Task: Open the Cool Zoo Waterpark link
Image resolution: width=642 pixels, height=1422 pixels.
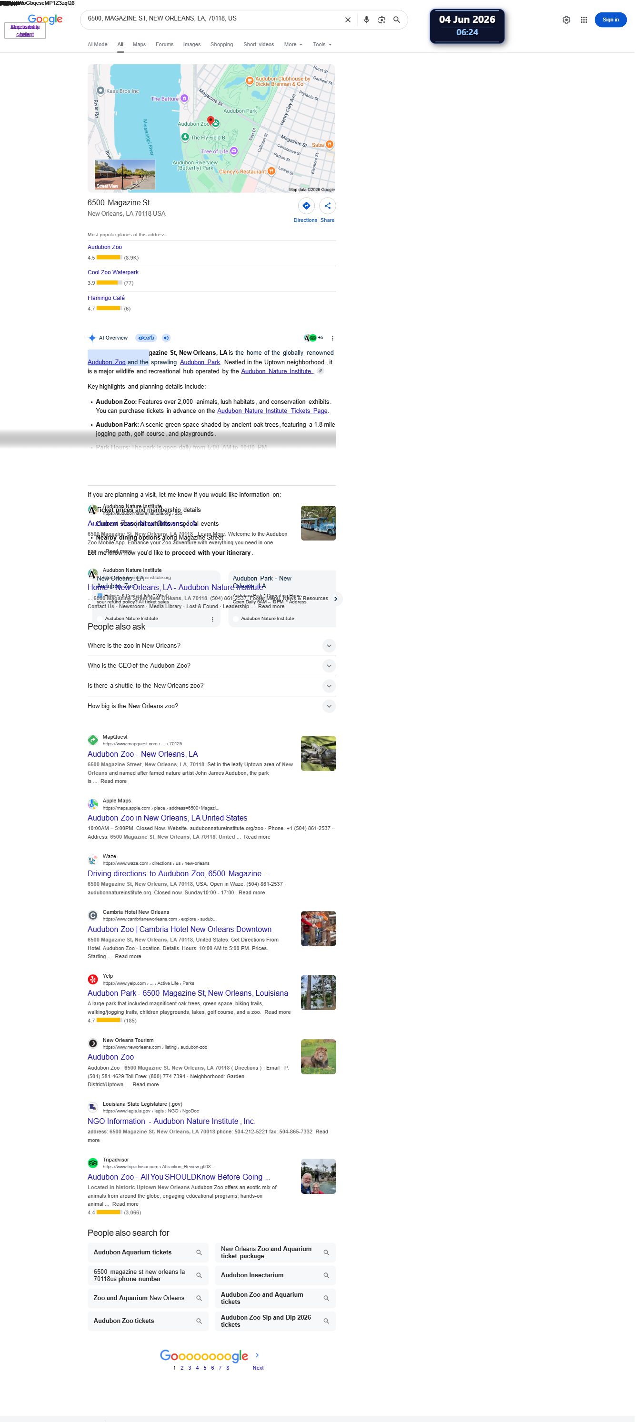Action: [x=114, y=275]
